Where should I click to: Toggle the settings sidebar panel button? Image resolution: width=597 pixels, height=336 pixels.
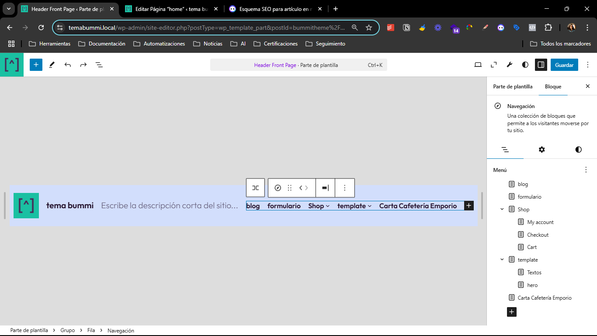click(541, 65)
